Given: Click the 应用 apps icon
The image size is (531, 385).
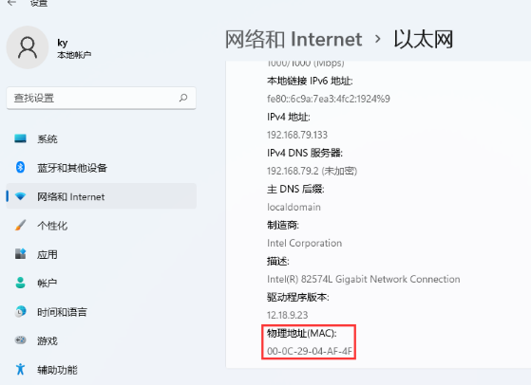Looking at the screenshot, I should tap(20, 254).
